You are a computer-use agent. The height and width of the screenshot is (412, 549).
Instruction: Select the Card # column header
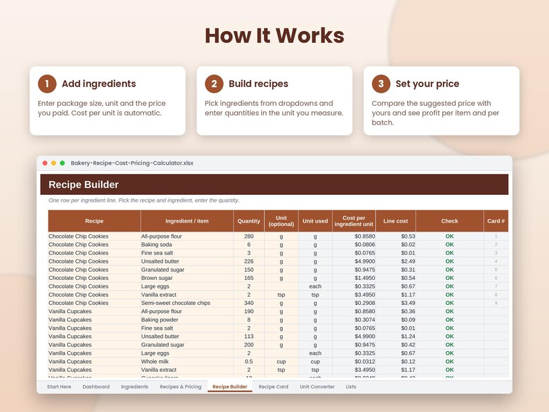click(x=496, y=221)
